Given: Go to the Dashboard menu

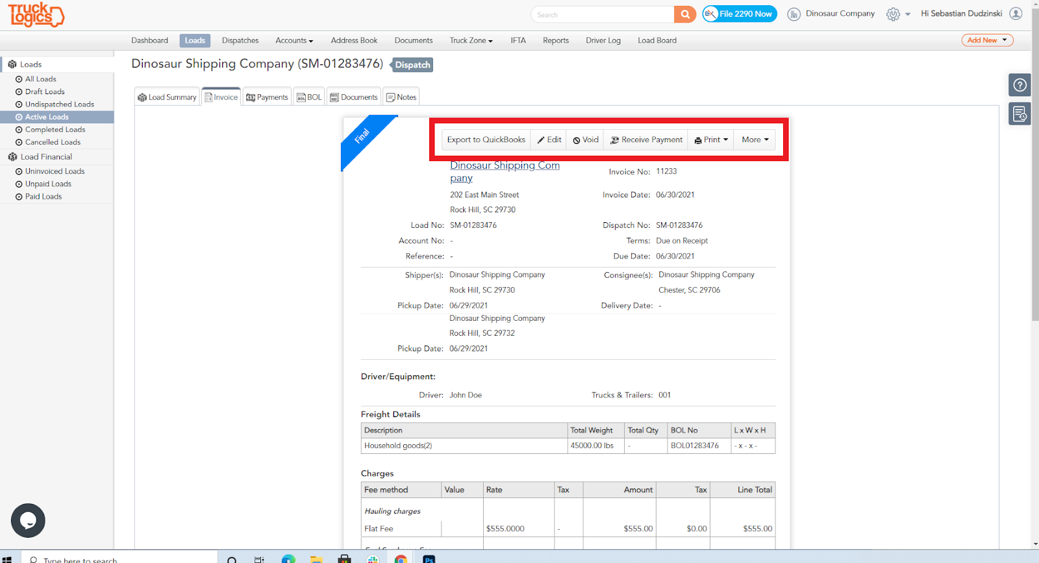Looking at the screenshot, I should click(149, 40).
